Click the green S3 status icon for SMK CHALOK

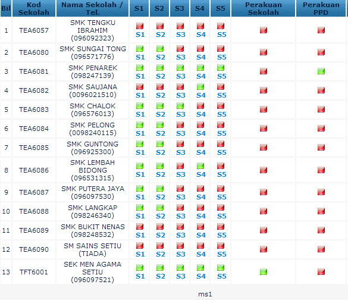(x=180, y=106)
